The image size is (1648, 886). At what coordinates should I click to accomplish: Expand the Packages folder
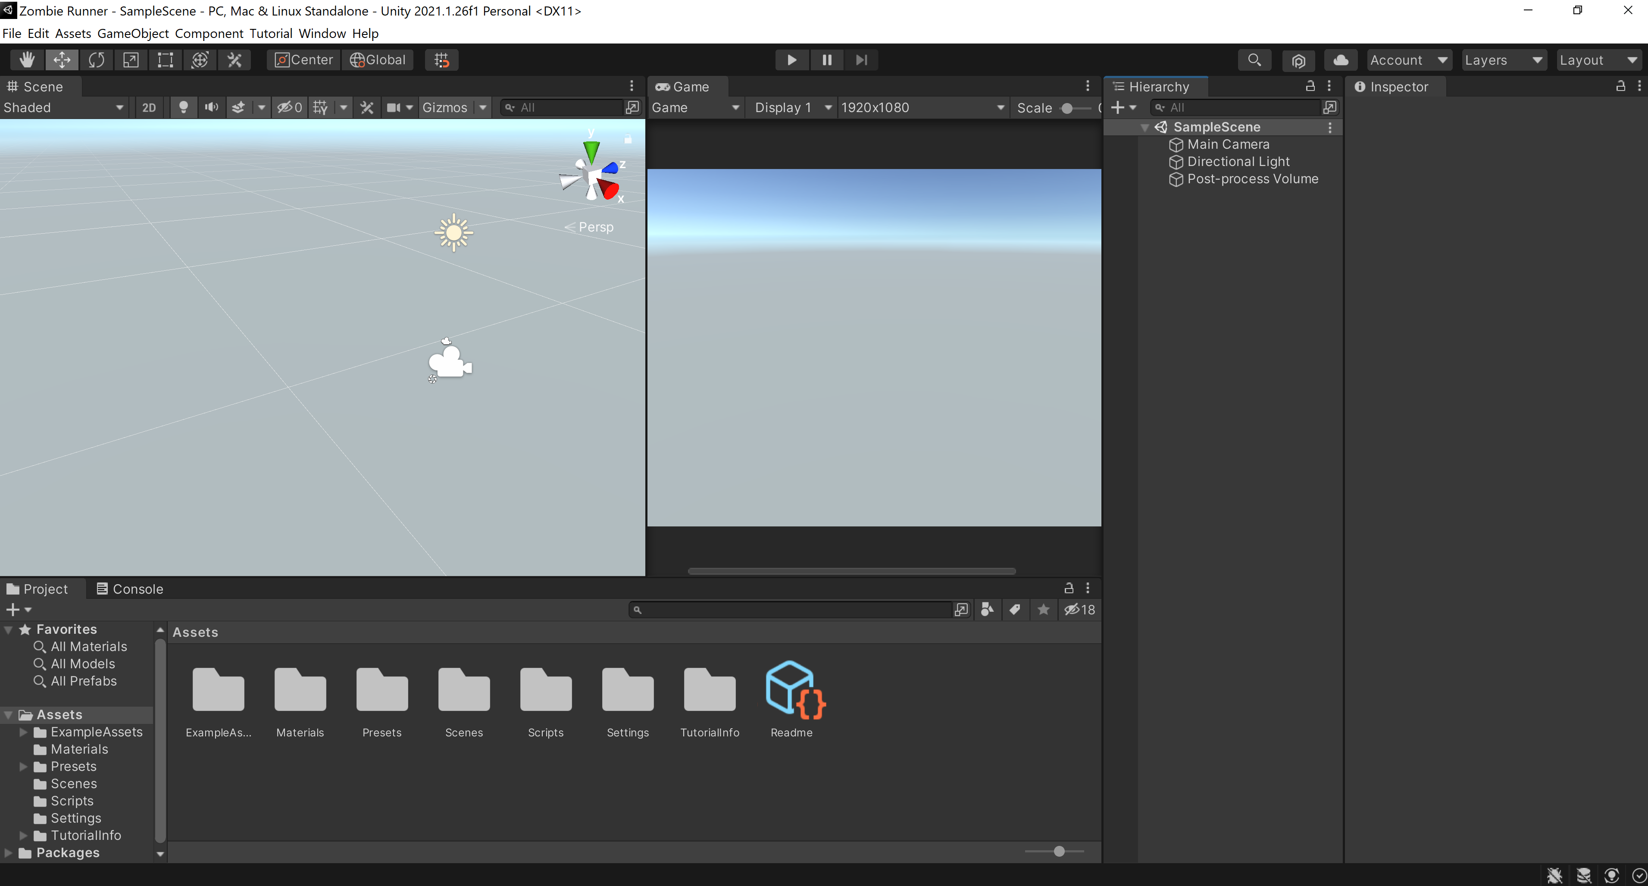point(9,853)
